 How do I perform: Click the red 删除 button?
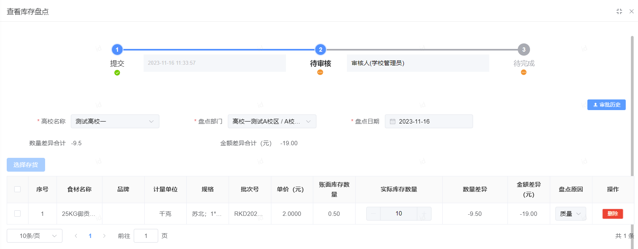pos(613,213)
